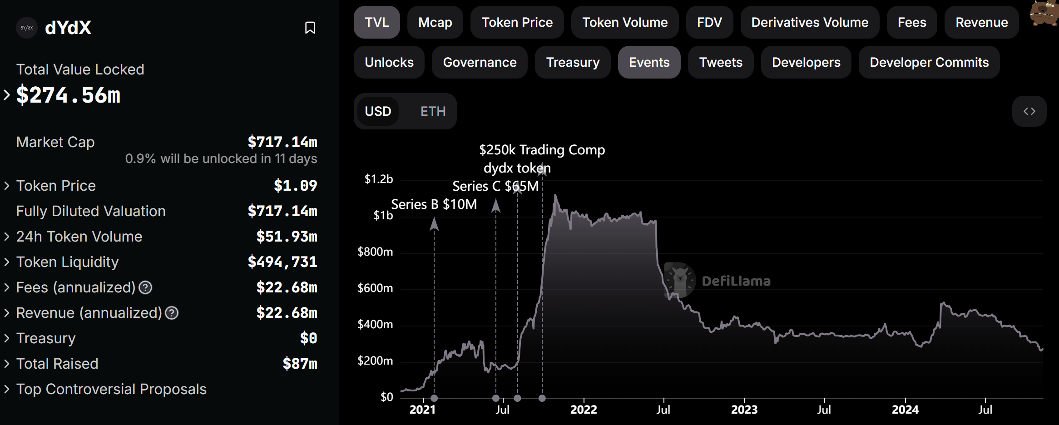Expand the Total Value Locked breakdown
The width and height of the screenshot is (1059, 425).
point(7,95)
